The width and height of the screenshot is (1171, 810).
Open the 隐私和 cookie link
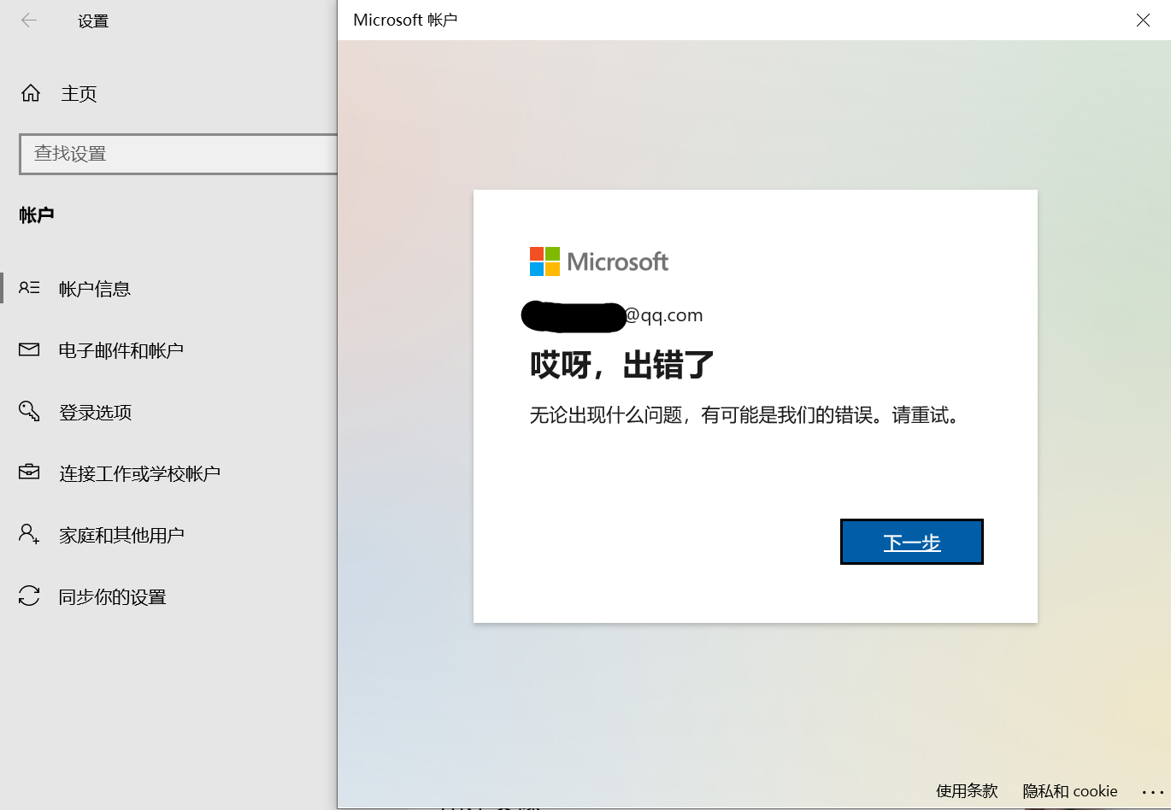pyautogui.click(x=1070, y=791)
